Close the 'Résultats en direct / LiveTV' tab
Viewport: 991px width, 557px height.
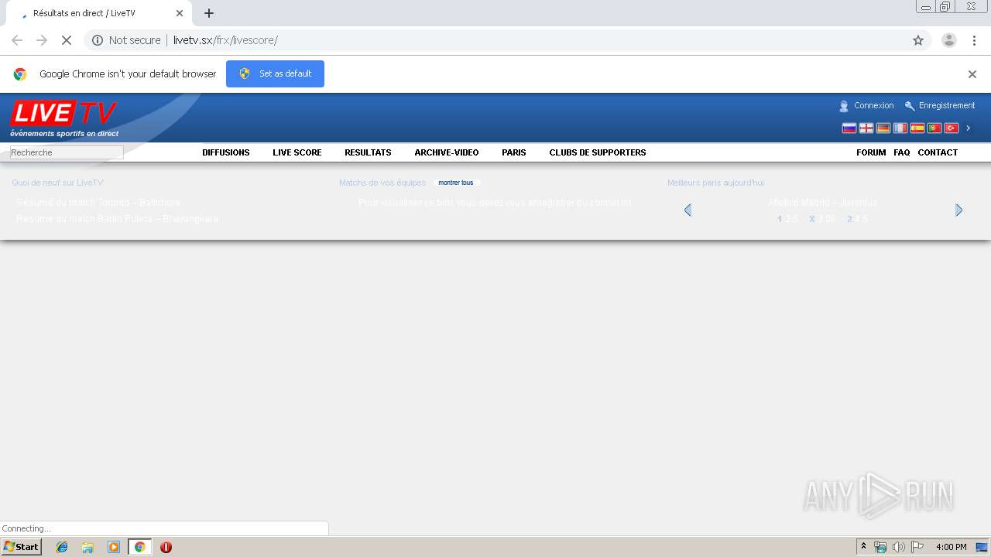[x=180, y=13]
